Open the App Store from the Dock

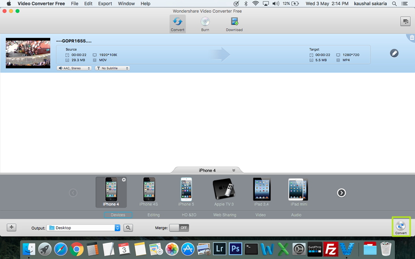(x=188, y=249)
